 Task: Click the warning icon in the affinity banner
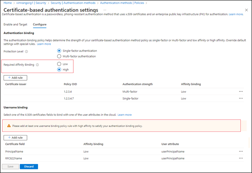tap(9, 126)
